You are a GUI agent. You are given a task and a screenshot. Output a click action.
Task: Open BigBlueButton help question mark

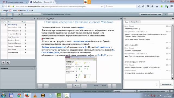point(165,14)
